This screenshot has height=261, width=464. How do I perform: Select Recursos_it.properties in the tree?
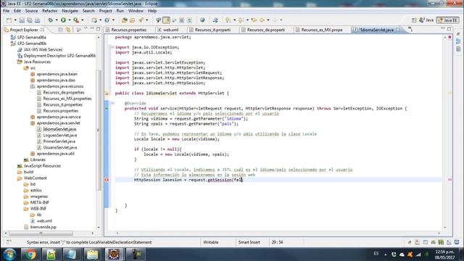point(62,104)
